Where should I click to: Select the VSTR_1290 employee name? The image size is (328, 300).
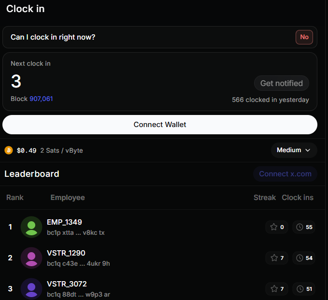(x=66, y=253)
